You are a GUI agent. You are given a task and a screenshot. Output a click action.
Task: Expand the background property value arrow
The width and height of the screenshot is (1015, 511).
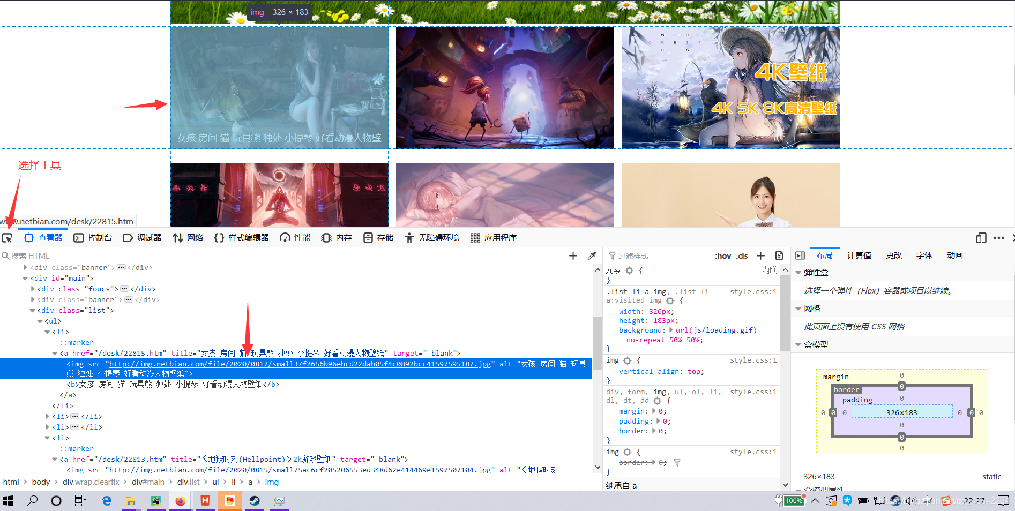tap(671, 330)
